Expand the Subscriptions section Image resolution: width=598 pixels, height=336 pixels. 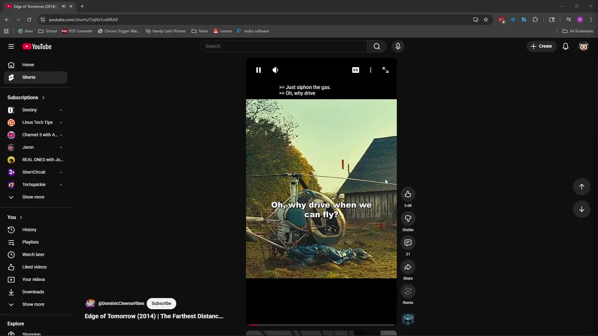26,98
